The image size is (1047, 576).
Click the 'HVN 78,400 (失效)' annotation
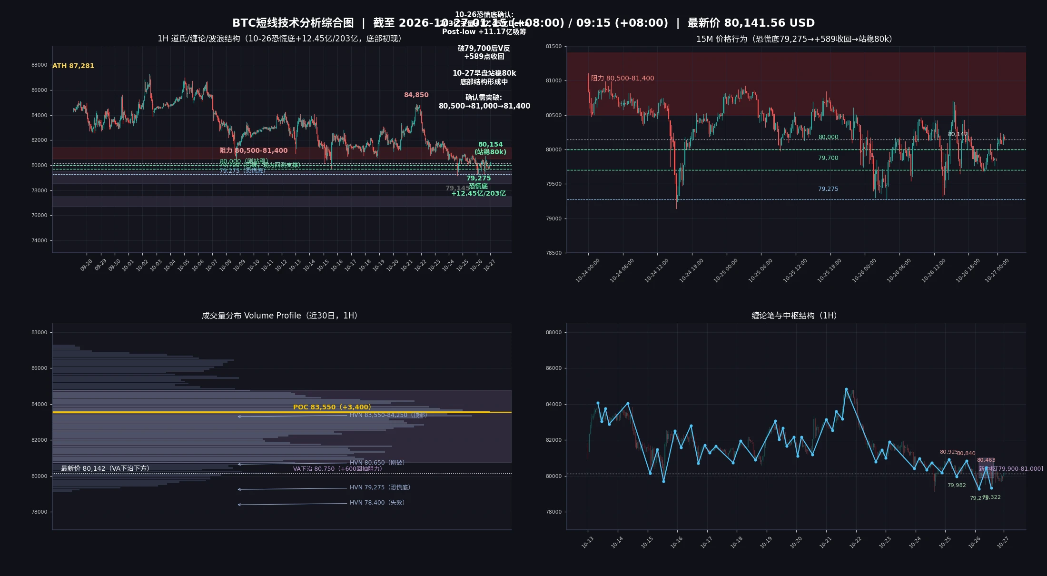pos(377,503)
